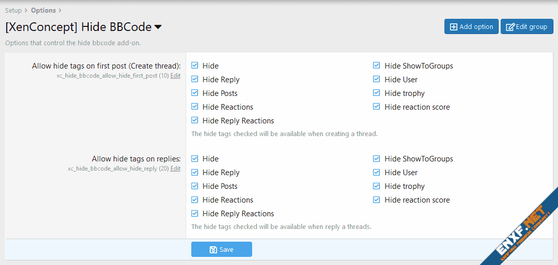Image resolution: width=558 pixels, height=265 pixels.
Task: Expand the Hide BBCode title dropdown arrow
Action: pos(158,27)
